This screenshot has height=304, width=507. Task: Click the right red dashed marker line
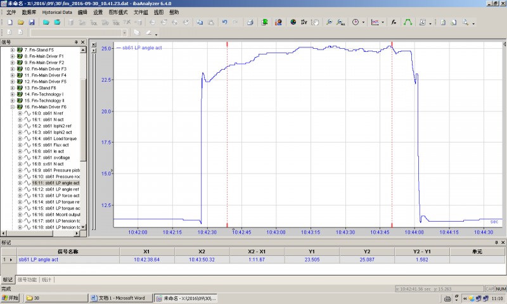[x=392, y=127]
